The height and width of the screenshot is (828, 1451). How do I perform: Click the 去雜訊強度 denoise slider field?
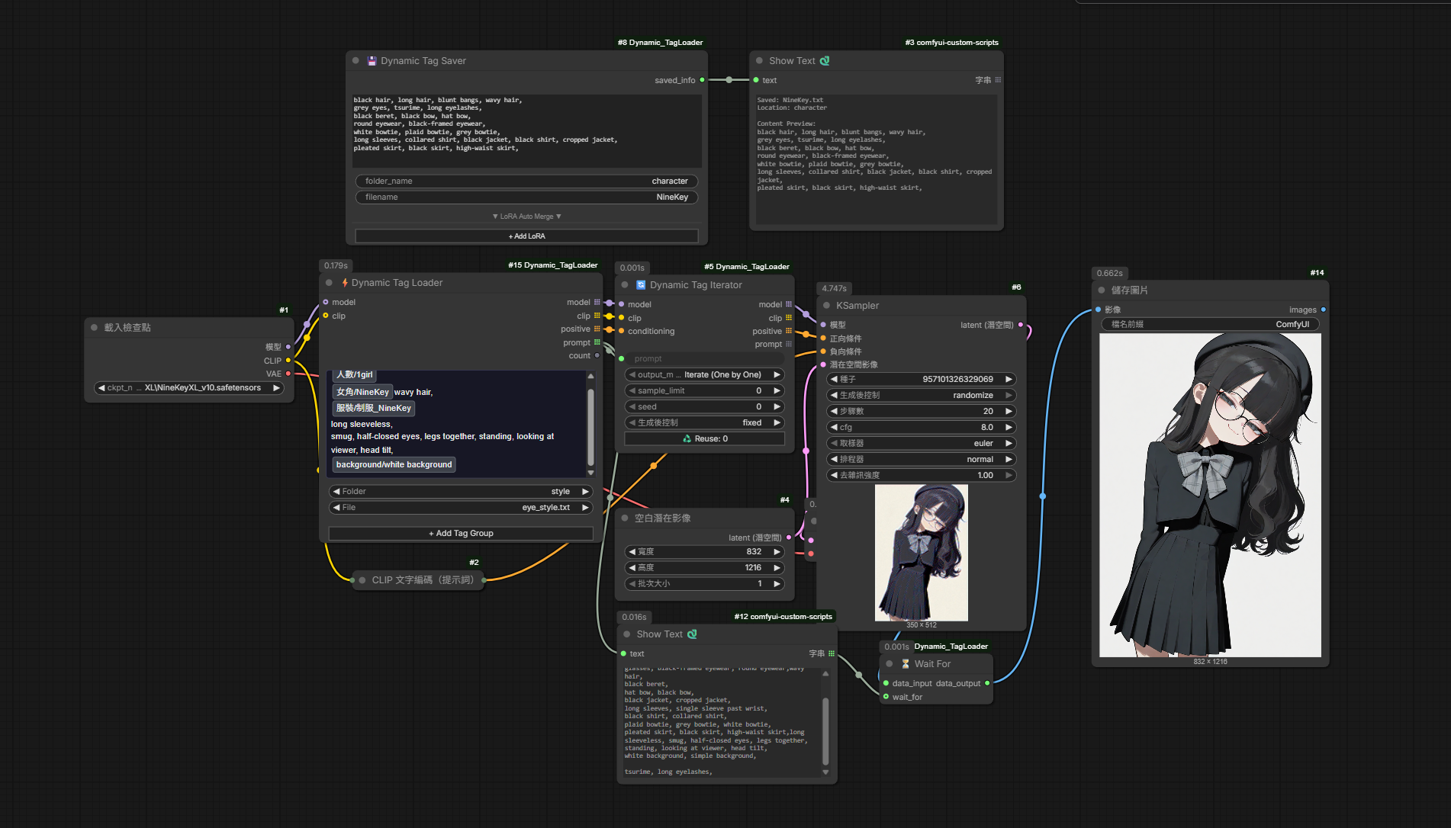(922, 476)
